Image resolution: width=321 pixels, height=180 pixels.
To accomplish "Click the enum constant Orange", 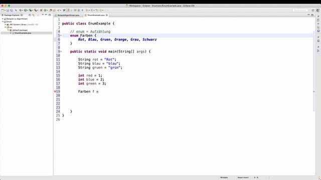I will (120, 39).
